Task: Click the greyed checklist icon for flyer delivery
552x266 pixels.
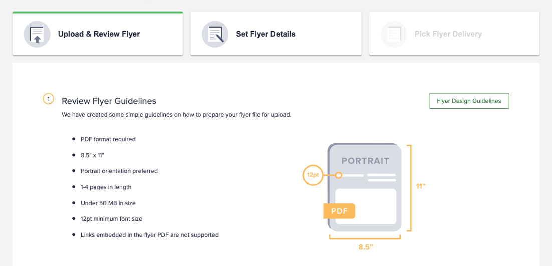Action: tap(394, 34)
